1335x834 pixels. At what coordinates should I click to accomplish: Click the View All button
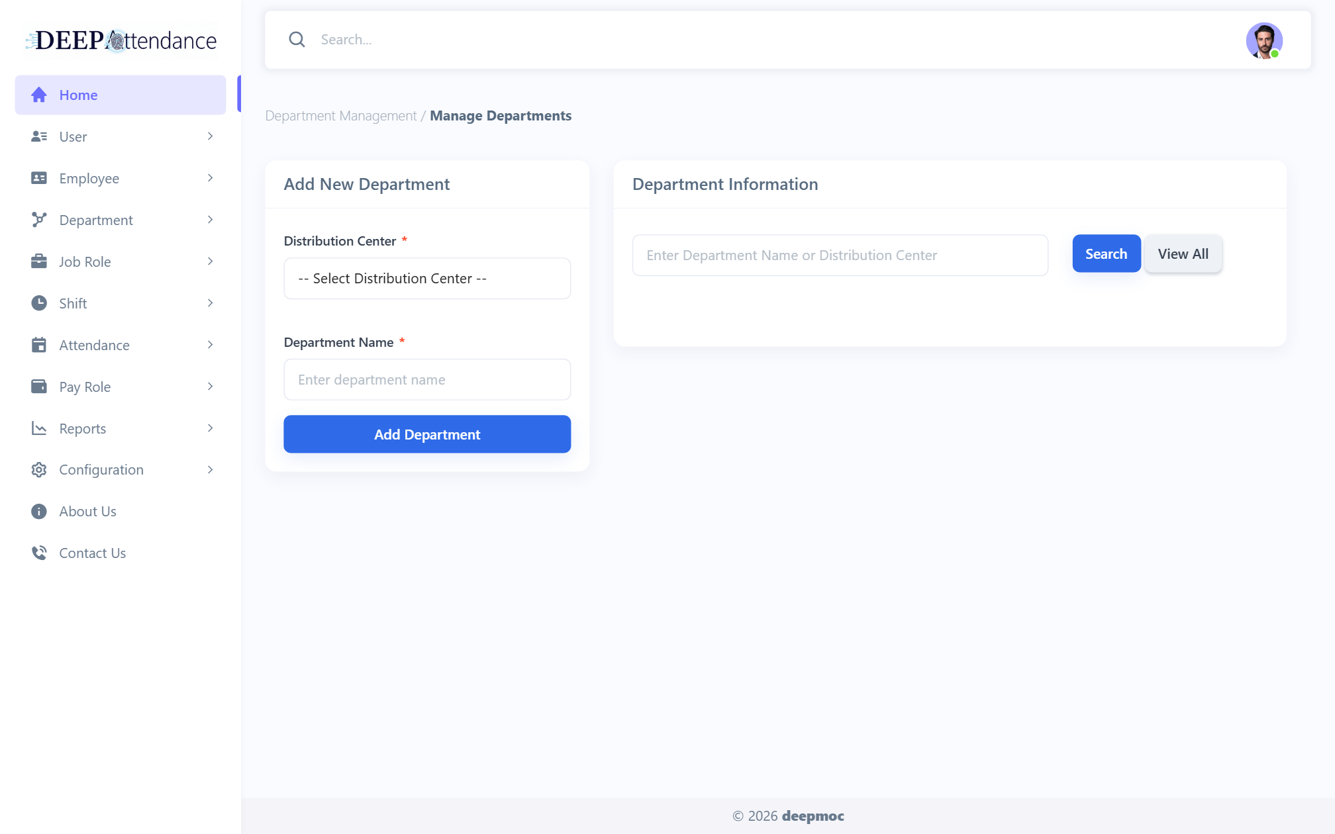tap(1183, 254)
